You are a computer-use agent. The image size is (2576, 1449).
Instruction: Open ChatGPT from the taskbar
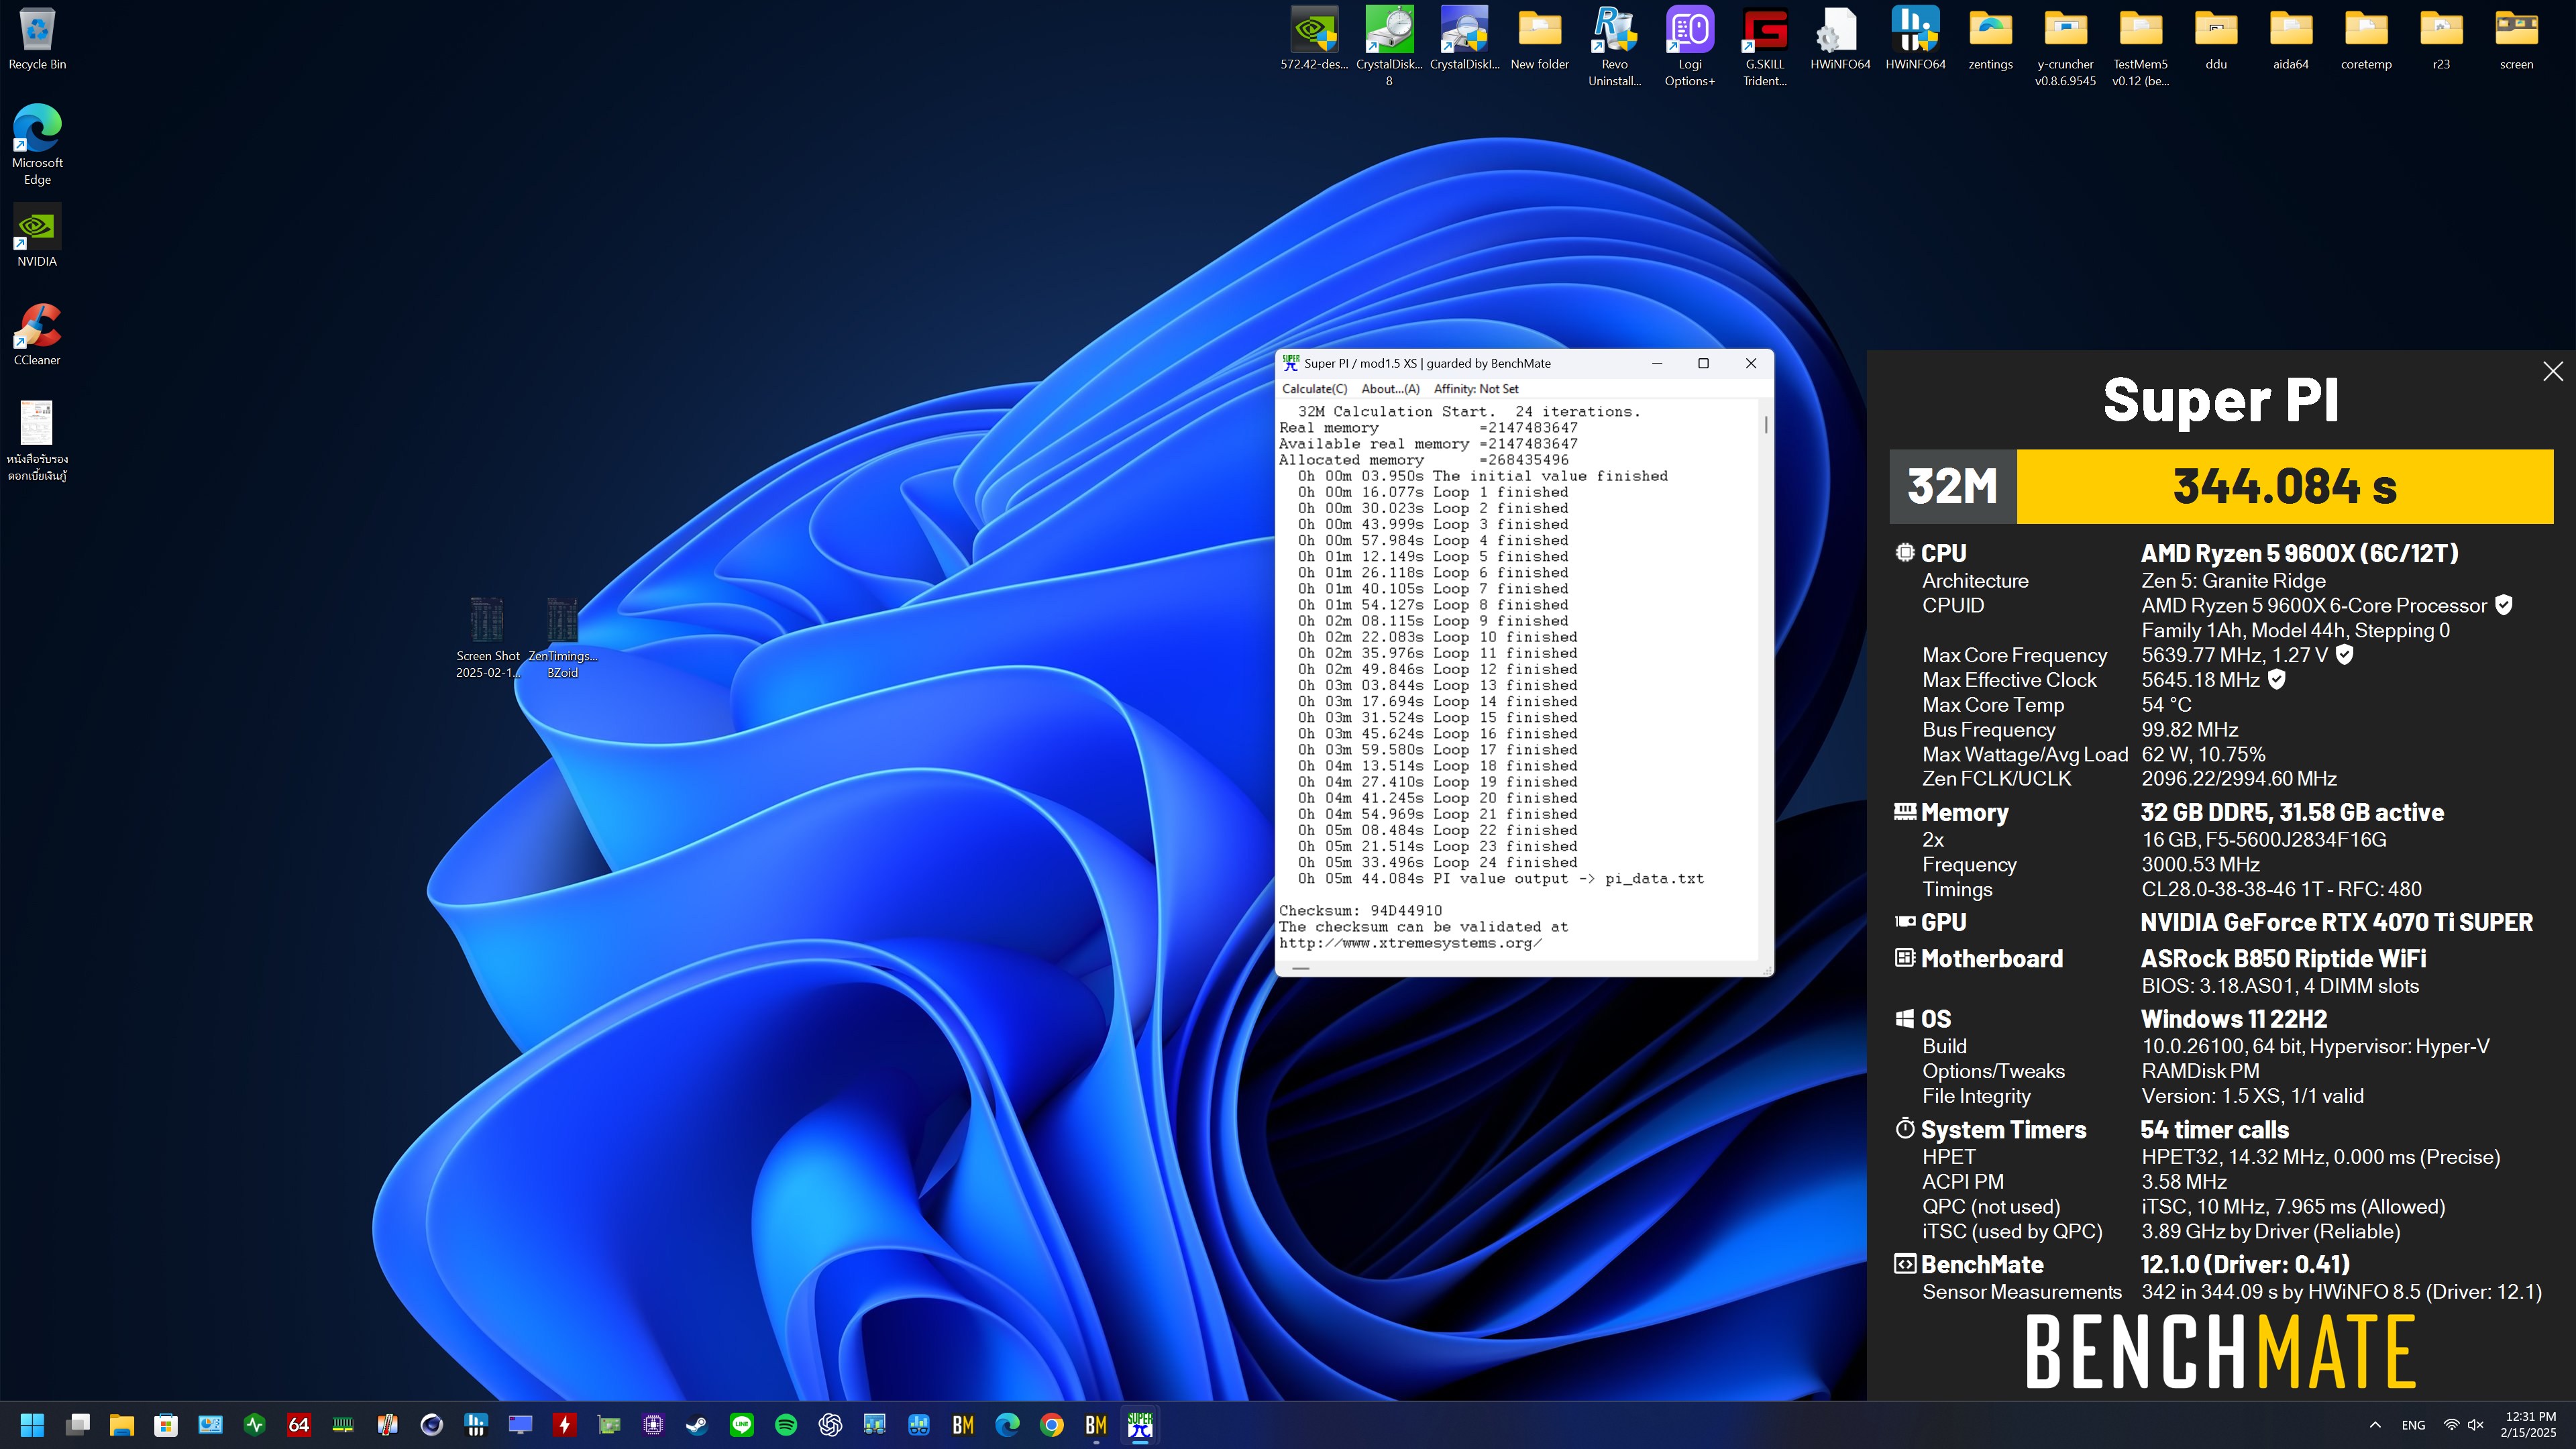tap(830, 1424)
